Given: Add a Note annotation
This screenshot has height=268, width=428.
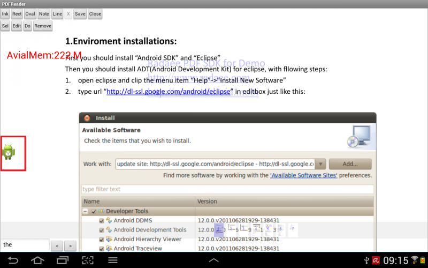Looking at the screenshot, I should 44,14.
